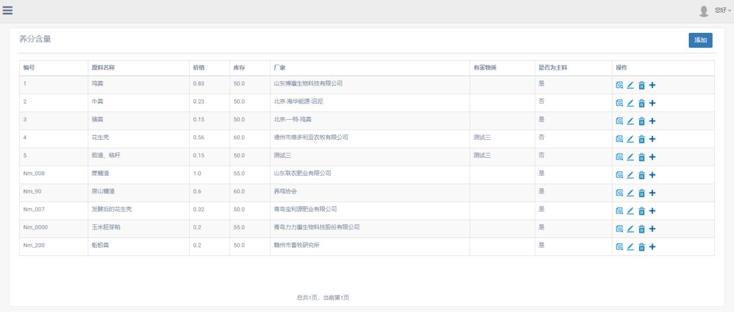
Task: Click plus icon in 发酵后的花生壳 row
Action: [x=652, y=211]
